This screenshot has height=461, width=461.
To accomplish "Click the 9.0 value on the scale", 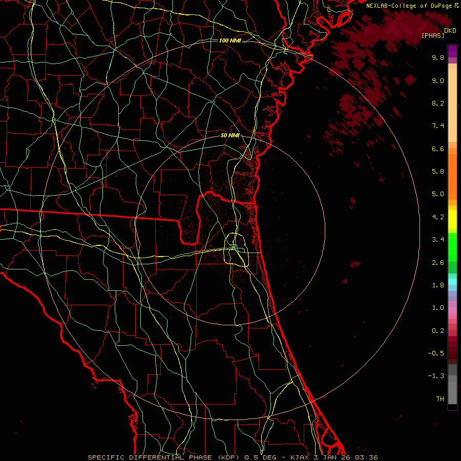I will tap(438, 81).
